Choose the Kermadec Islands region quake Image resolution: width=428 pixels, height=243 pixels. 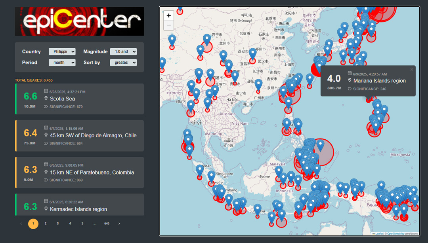pyautogui.click(x=79, y=205)
